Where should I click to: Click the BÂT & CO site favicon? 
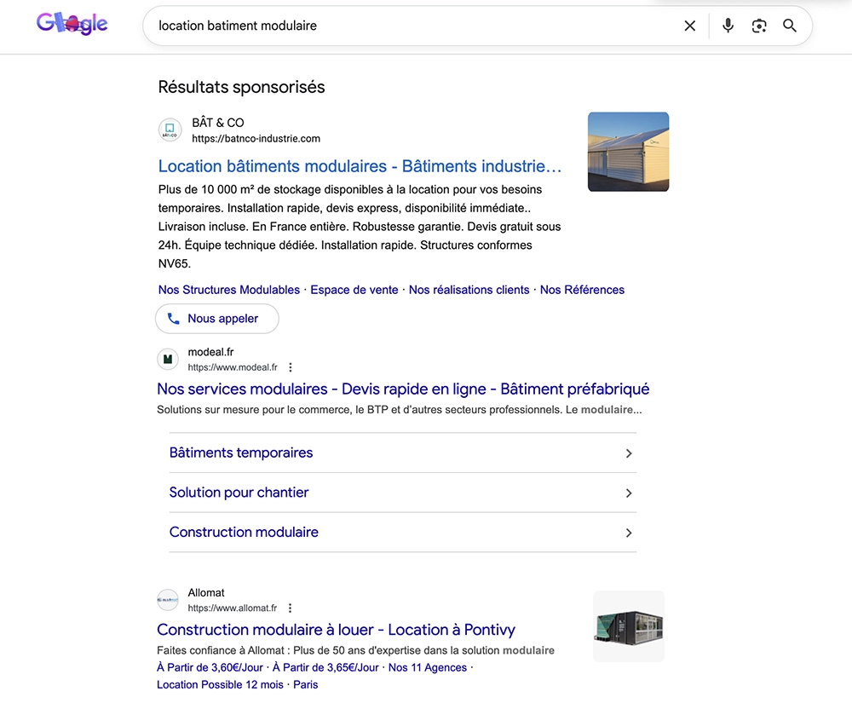[170, 130]
